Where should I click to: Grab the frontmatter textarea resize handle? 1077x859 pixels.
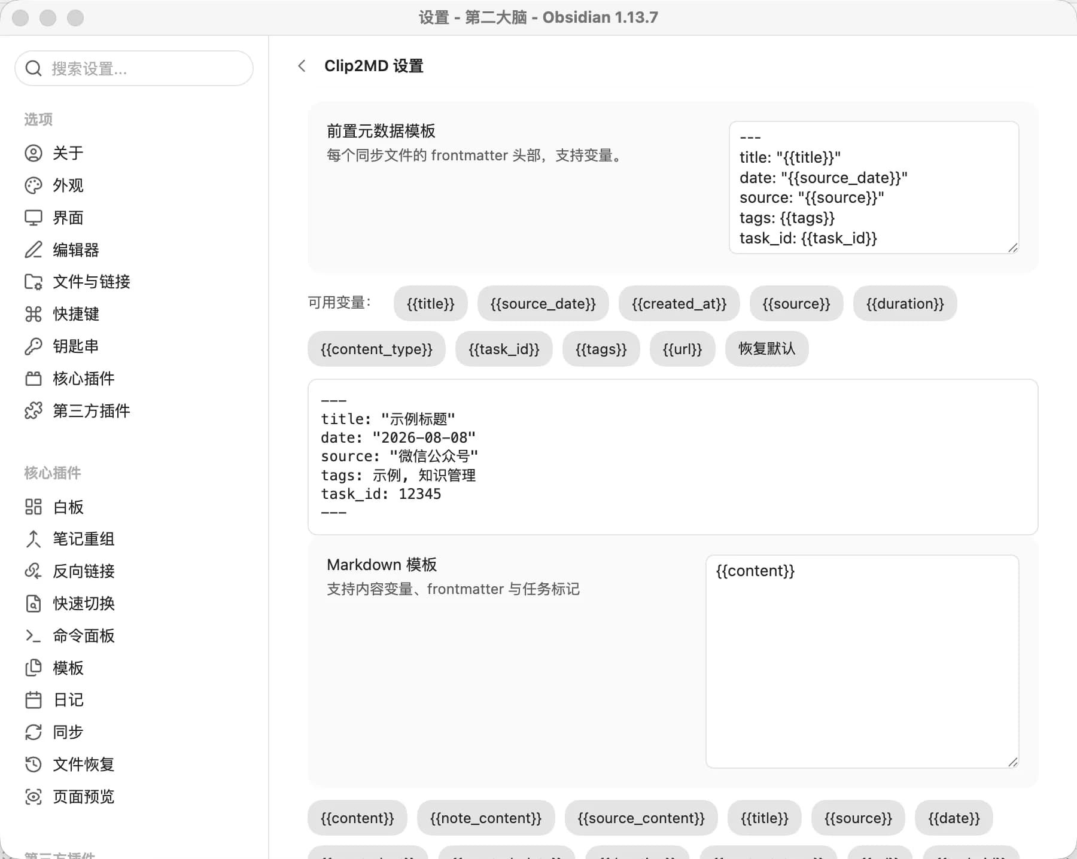coord(1012,248)
